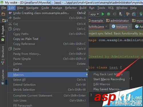This screenshot has width=143, height=107.
Task: Select Join Lines menu item
Action: click(47, 100)
